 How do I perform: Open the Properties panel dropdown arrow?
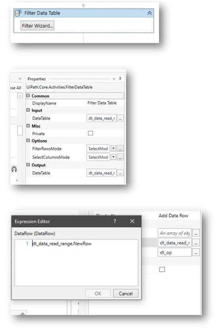114,79
